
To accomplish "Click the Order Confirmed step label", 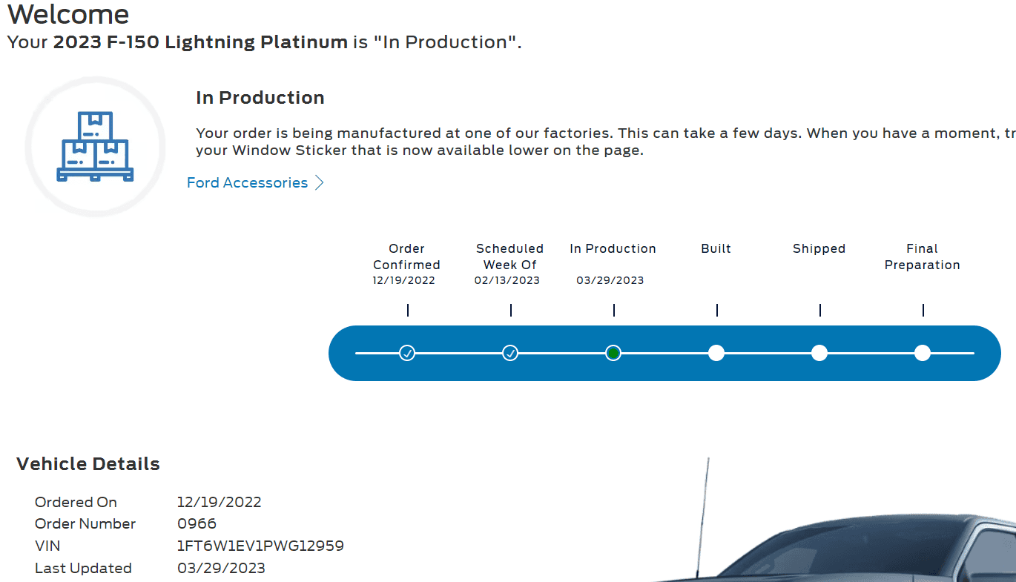I will pos(406,257).
